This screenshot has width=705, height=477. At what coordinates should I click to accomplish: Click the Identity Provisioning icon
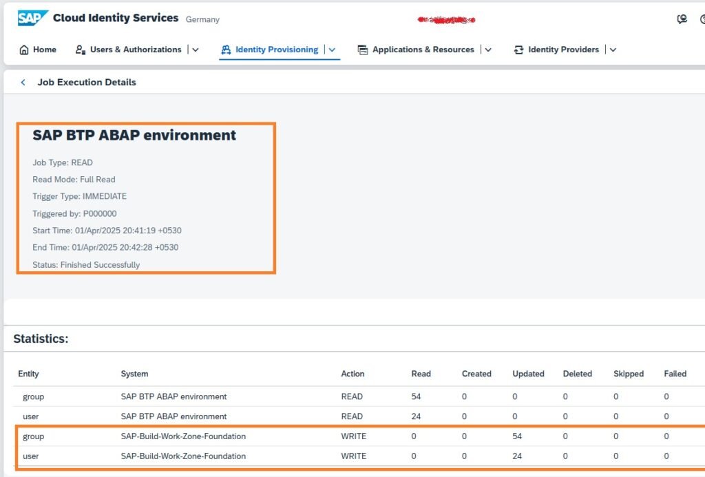point(226,50)
